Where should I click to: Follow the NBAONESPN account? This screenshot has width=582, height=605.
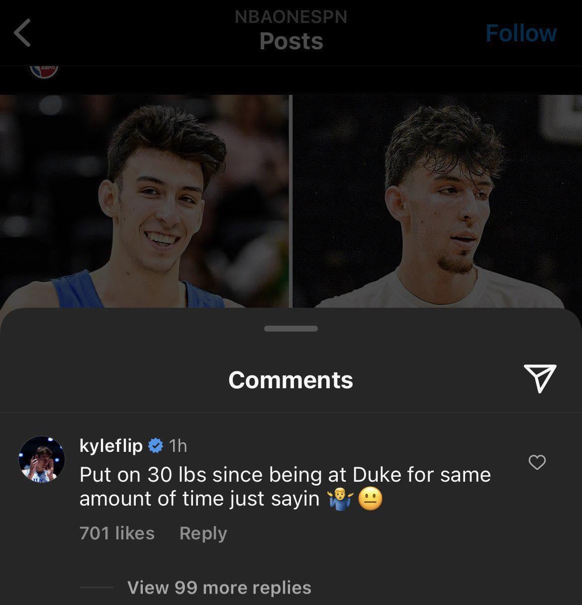pos(520,33)
